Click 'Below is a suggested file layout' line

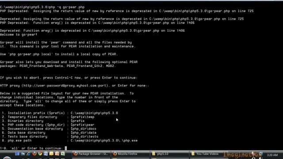[67, 93]
